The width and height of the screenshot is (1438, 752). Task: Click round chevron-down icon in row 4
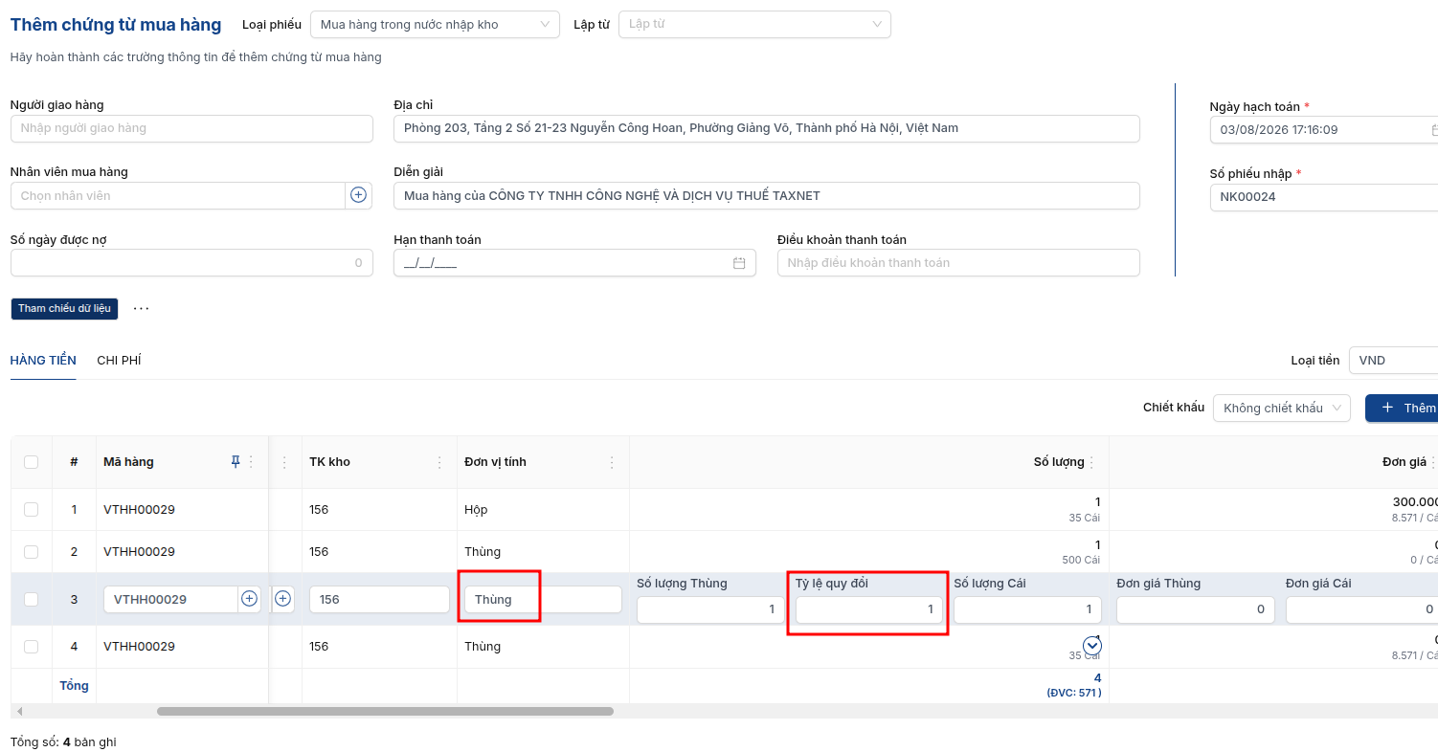(1092, 646)
